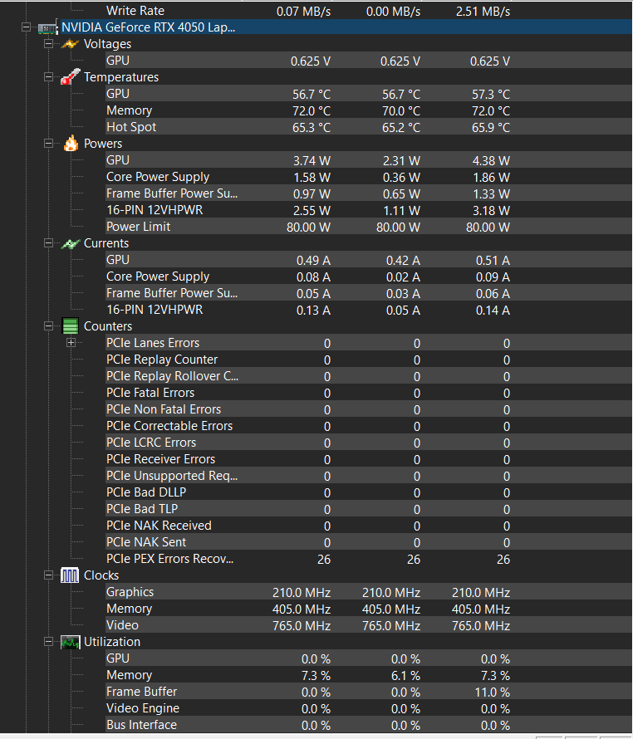Click the Clocks signal icon

[x=70, y=575]
